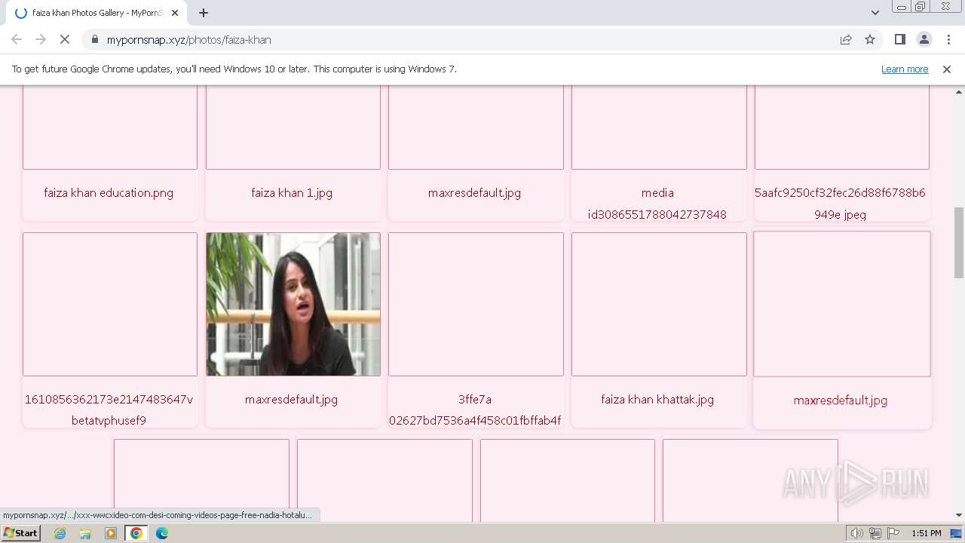The width and height of the screenshot is (965, 543).
Task: Click the browser forward arrow
Action: pyautogui.click(x=41, y=39)
